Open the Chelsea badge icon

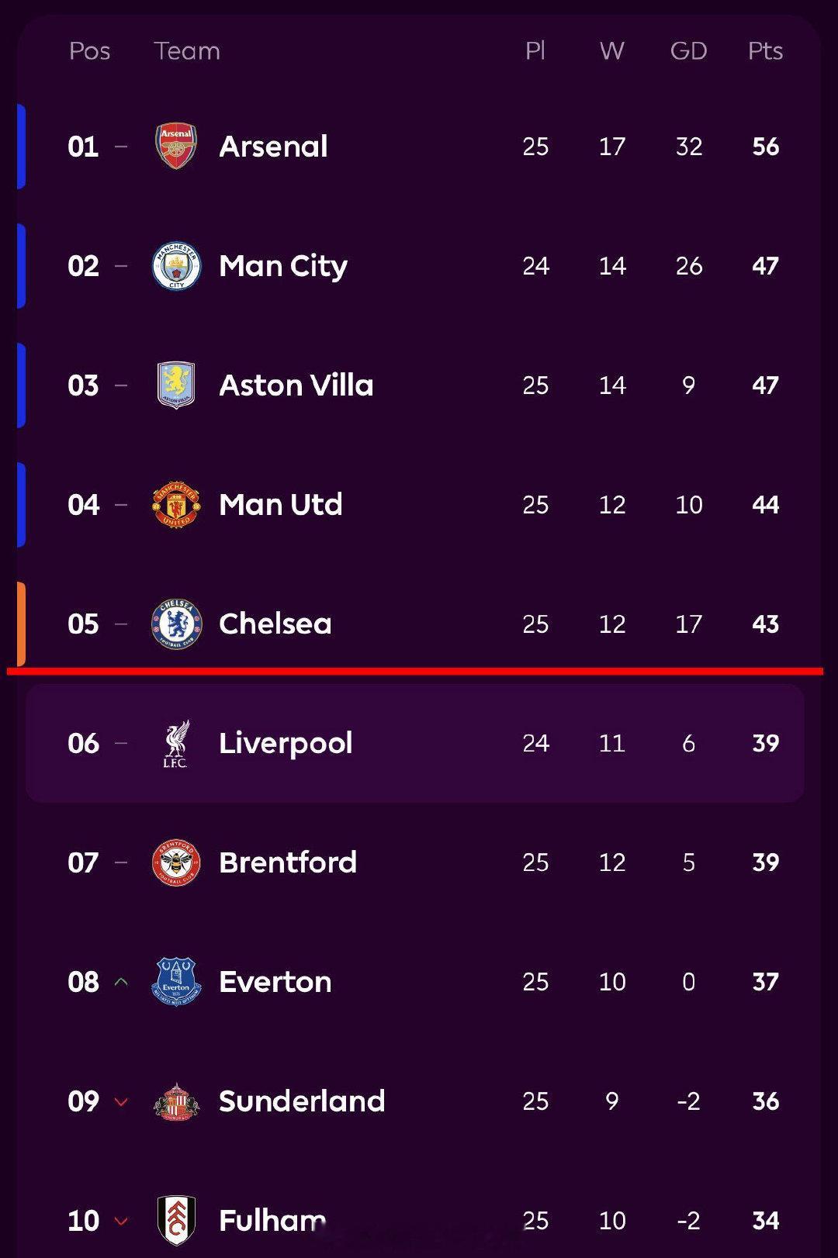(x=176, y=624)
